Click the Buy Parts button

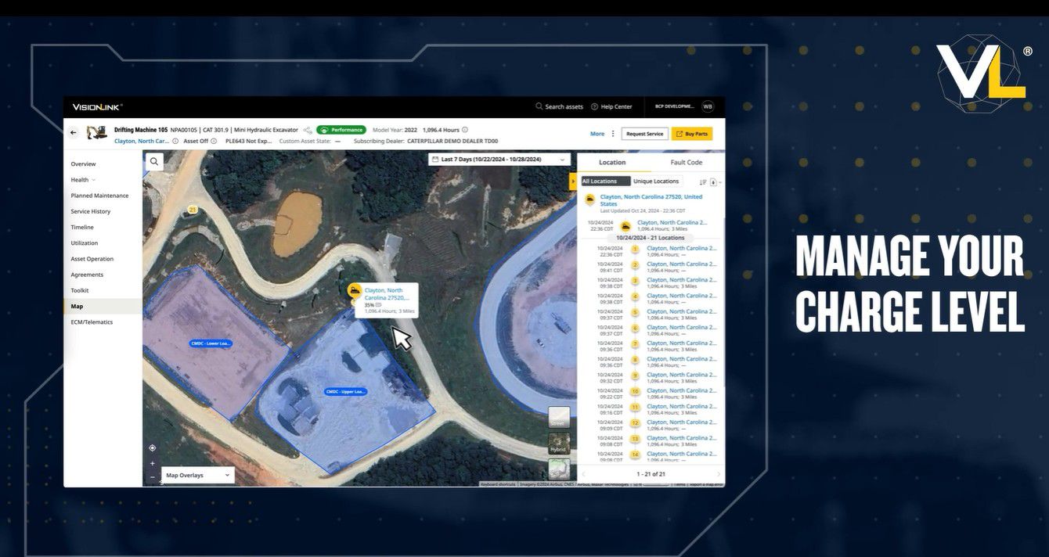692,134
